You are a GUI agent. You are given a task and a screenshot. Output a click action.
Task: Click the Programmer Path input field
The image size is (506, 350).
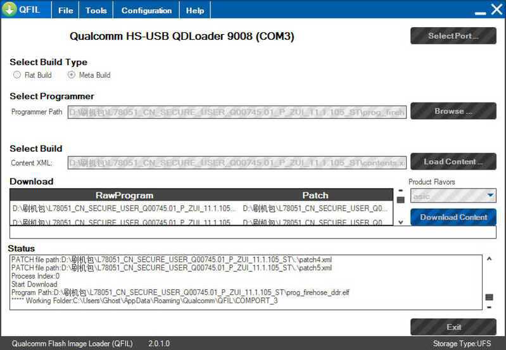(237, 112)
